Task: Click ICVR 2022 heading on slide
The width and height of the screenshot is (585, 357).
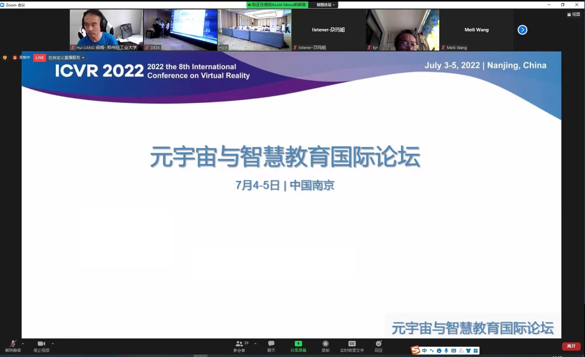Action: tap(99, 71)
